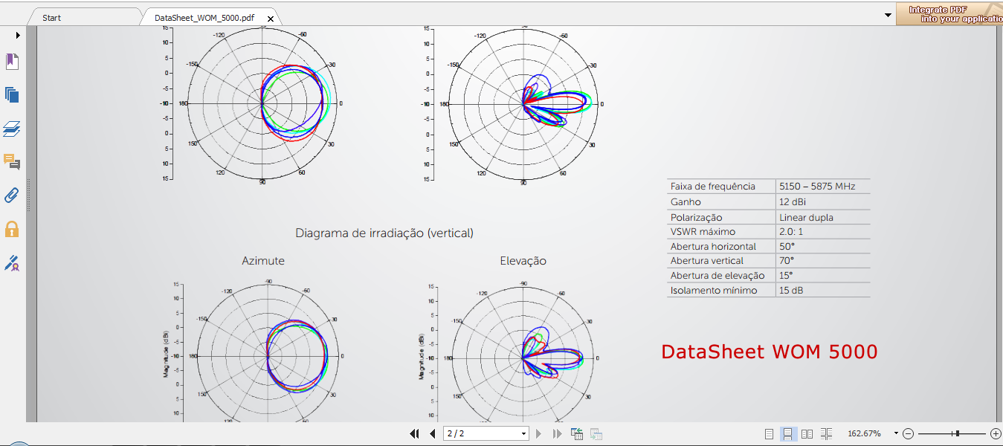Click the side panel resize grip
1003x446 pixels.
(x=28, y=195)
